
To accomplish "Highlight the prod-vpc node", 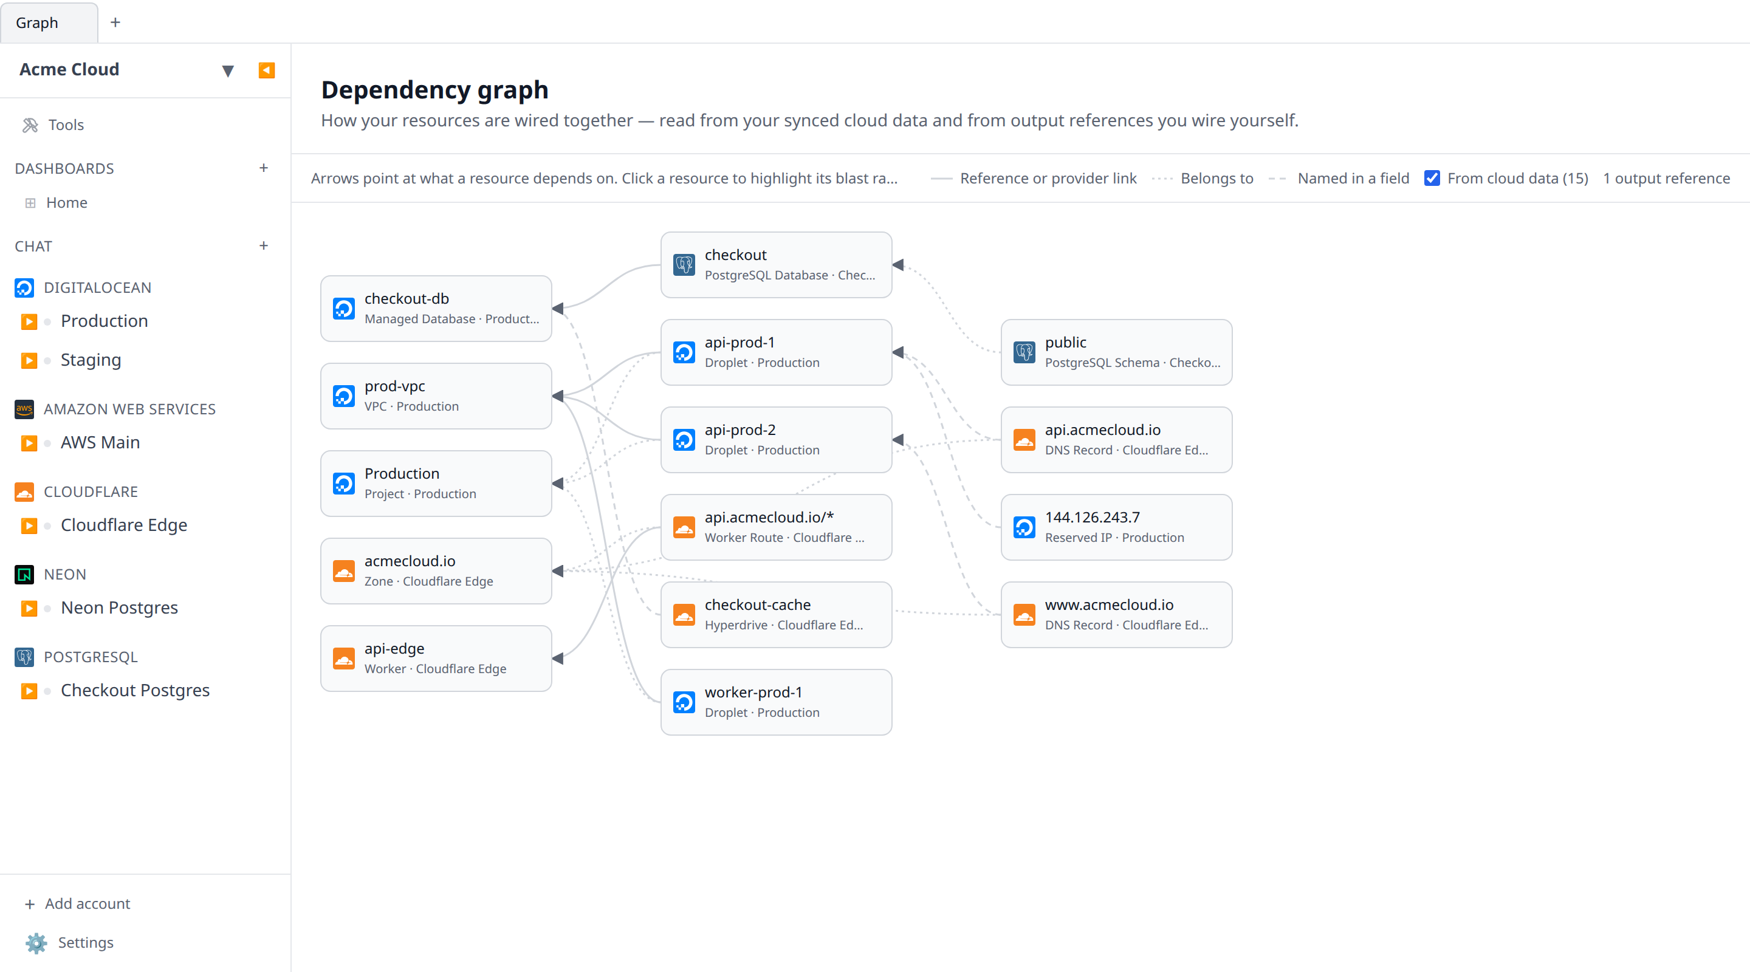I will pos(436,396).
